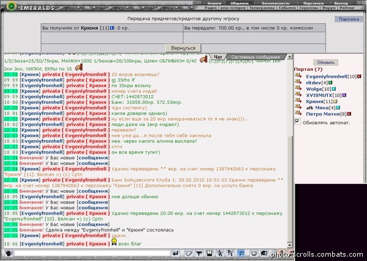Open Телеграммы submenu item
Image resolution: width=367 pixels, height=261 pixels.
click(262, 8)
